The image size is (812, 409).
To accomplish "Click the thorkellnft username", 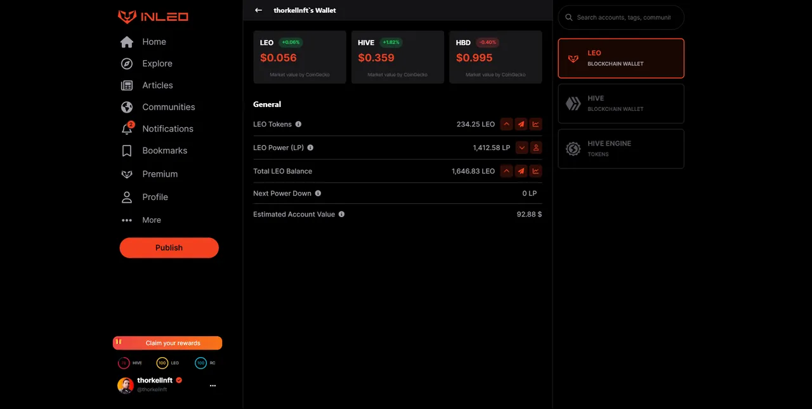I will point(155,381).
